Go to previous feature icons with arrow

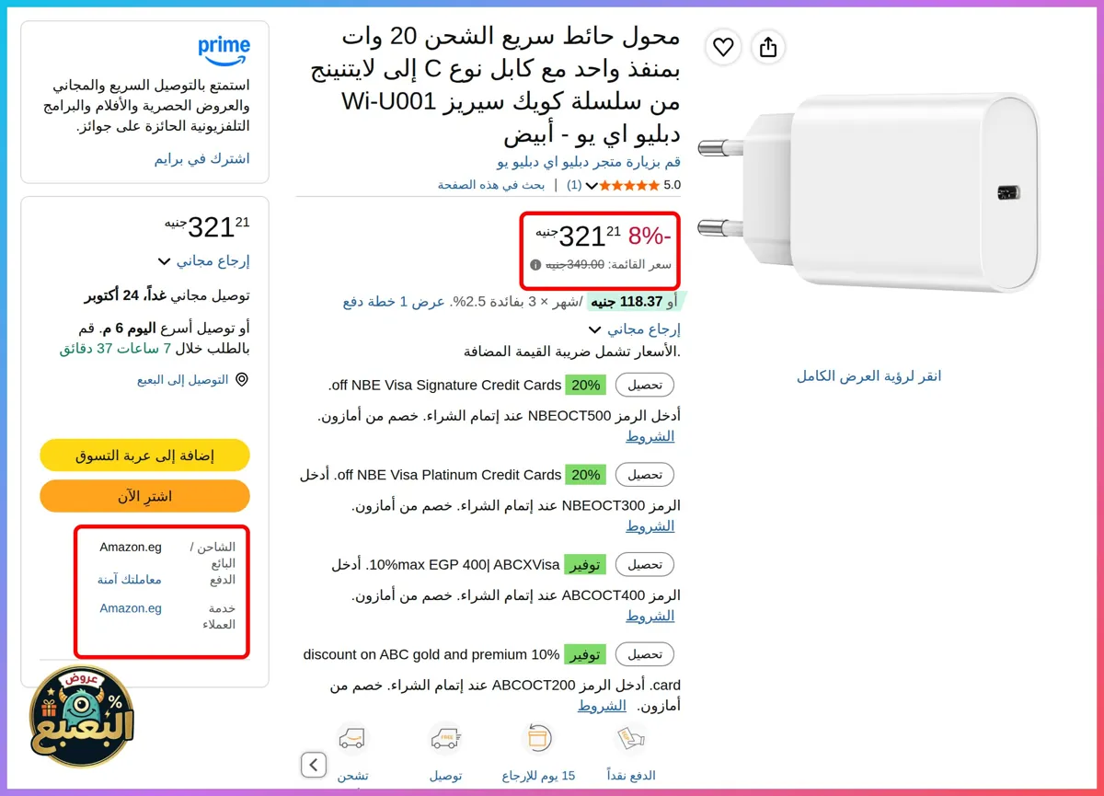pyautogui.click(x=314, y=764)
